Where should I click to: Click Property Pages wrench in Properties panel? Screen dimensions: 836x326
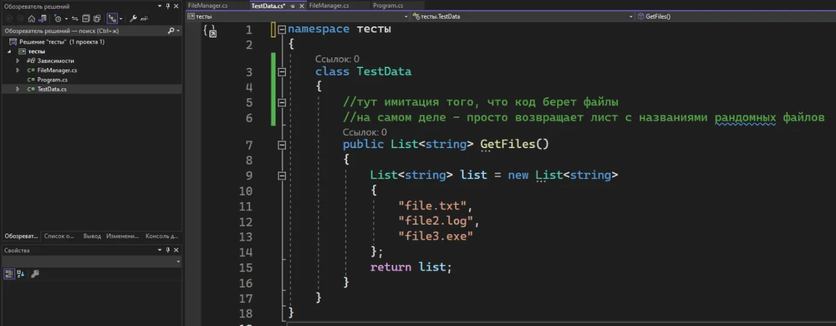(35, 273)
